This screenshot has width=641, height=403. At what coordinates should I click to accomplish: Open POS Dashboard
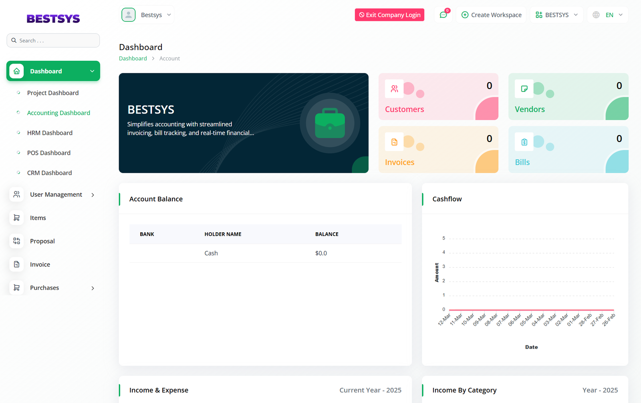pos(49,153)
